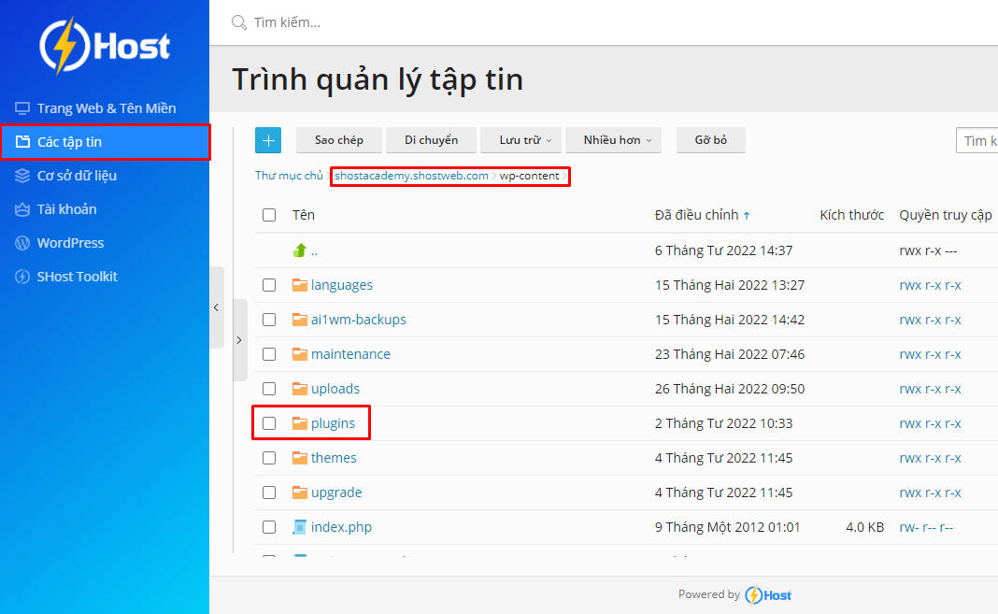Click the Cơ sở dữ liệu stack icon
The image size is (998, 614).
coord(21,175)
